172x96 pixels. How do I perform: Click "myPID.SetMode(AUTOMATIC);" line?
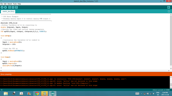(x=13, y=51)
